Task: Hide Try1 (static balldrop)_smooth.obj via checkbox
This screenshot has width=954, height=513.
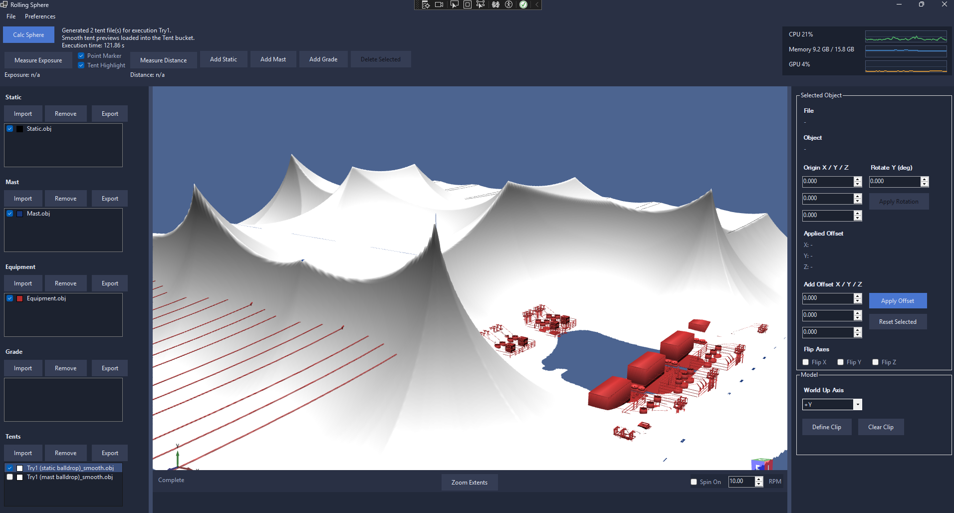Action: pos(10,468)
